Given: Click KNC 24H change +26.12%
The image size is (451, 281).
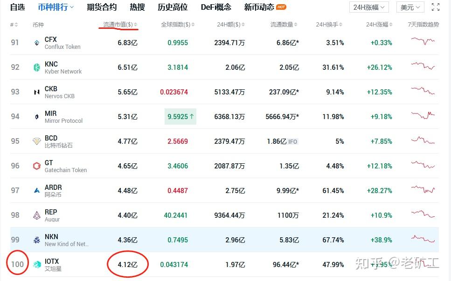Looking at the screenshot, I should 379,67.
